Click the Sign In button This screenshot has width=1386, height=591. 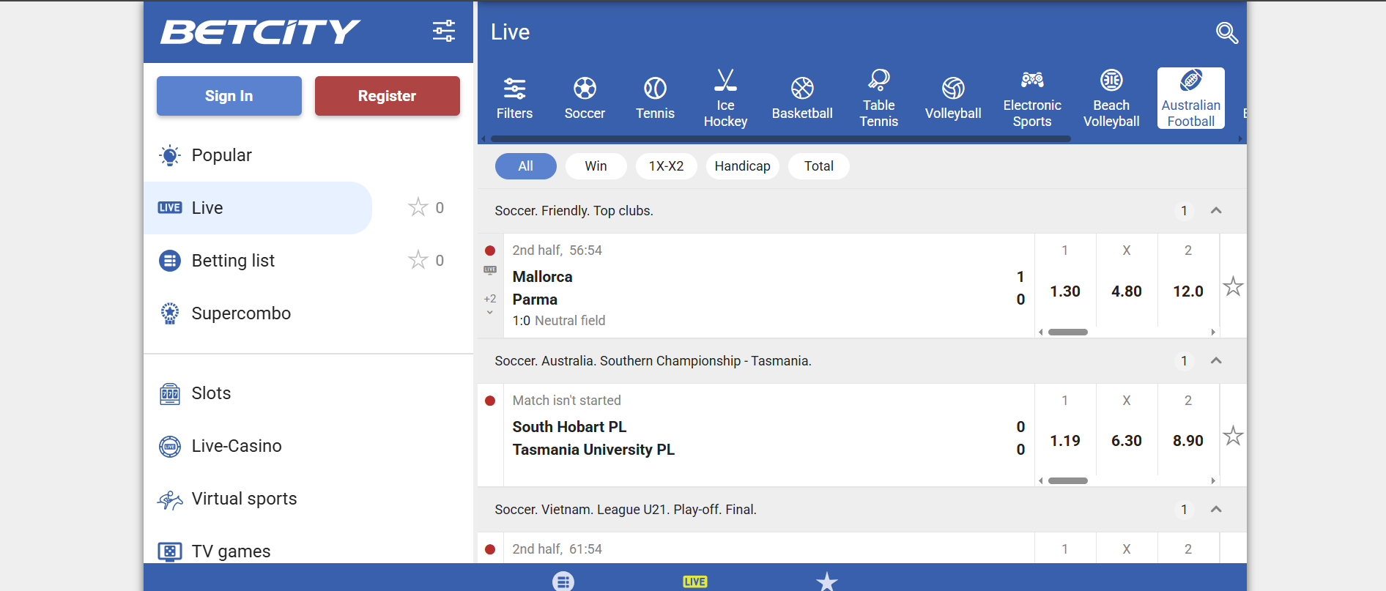coord(229,96)
